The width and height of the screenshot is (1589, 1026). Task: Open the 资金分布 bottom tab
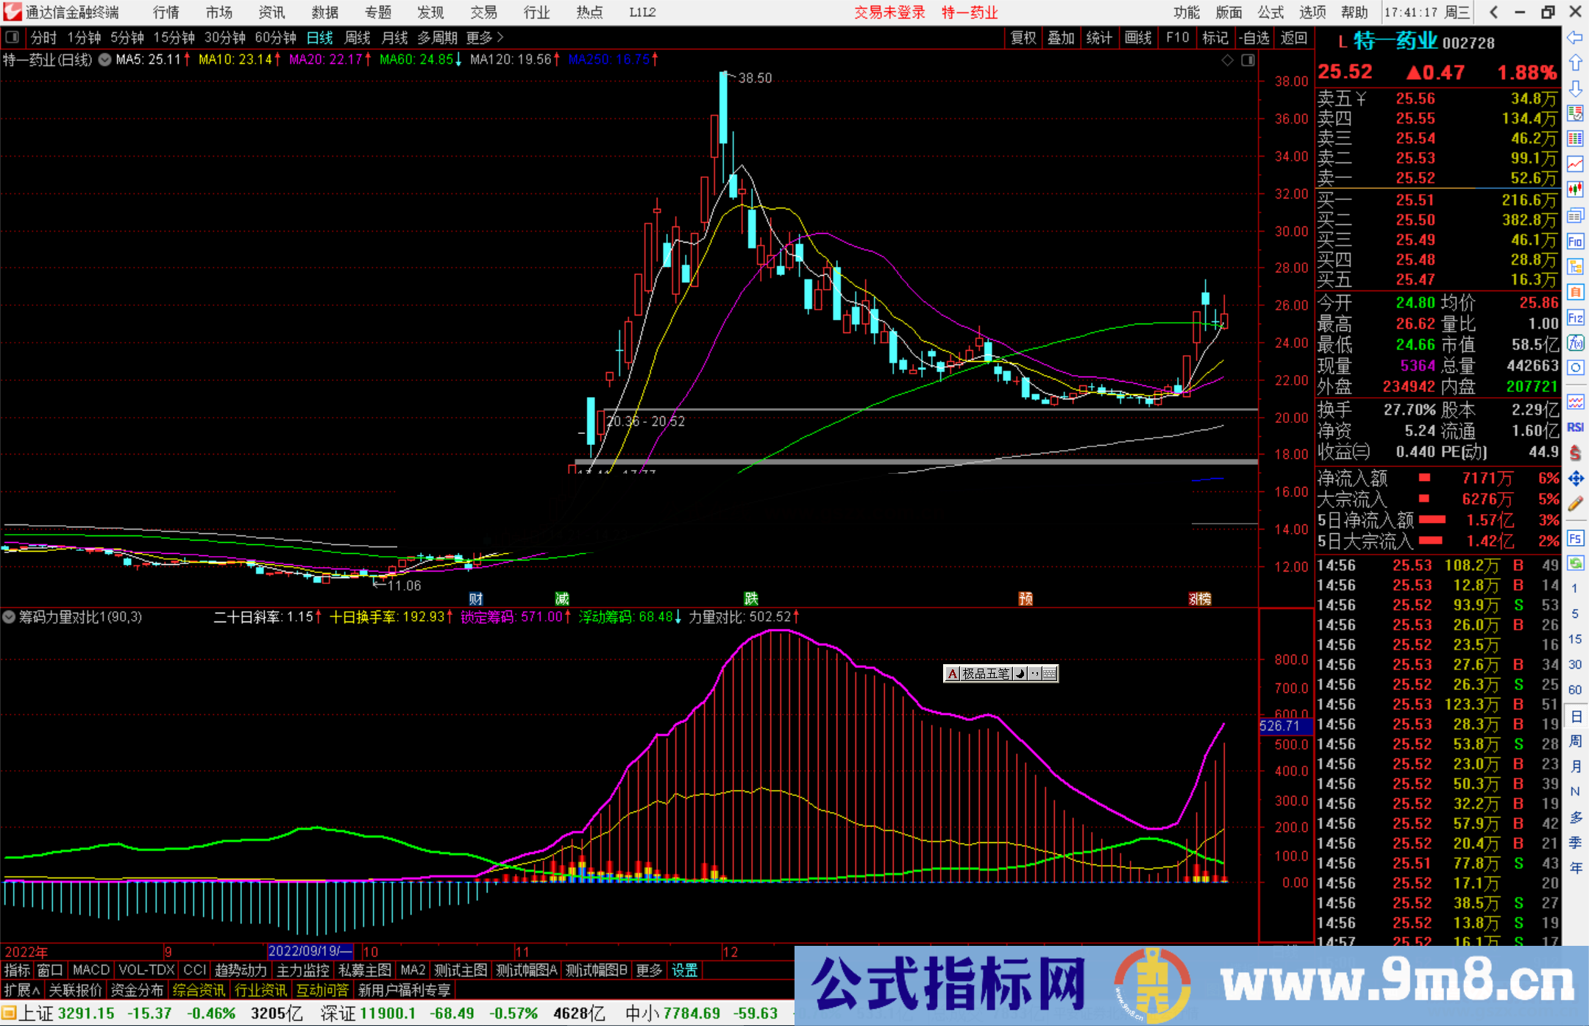(137, 990)
